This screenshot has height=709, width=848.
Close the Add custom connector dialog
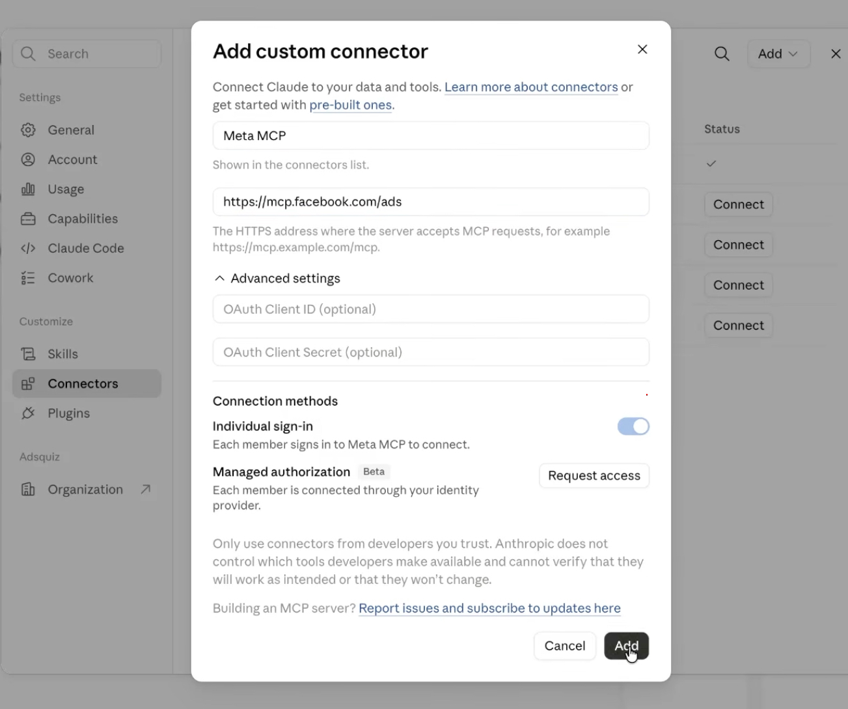point(642,49)
